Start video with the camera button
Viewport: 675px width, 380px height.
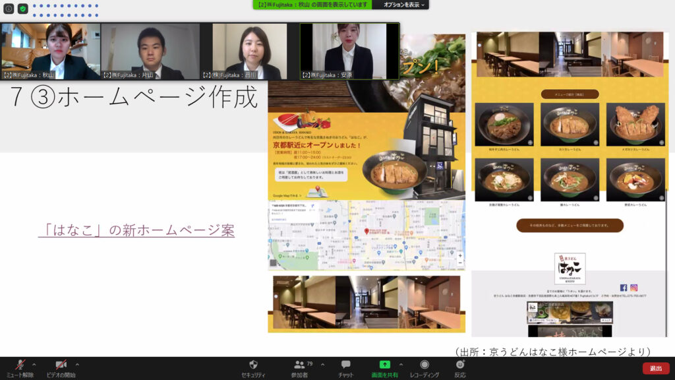(x=61, y=368)
